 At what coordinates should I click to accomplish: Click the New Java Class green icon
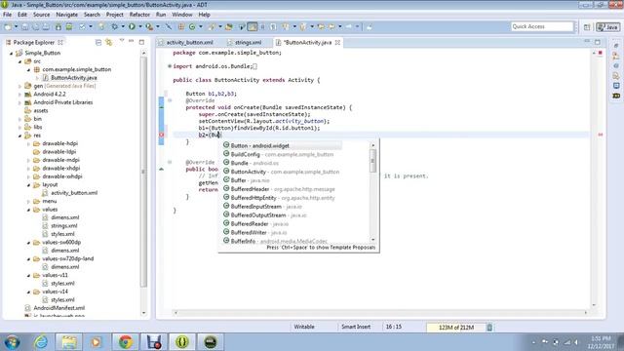(x=192, y=26)
